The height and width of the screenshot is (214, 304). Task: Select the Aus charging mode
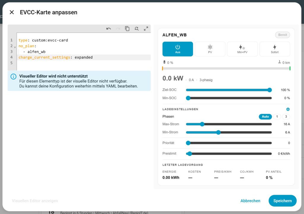coord(178,49)
